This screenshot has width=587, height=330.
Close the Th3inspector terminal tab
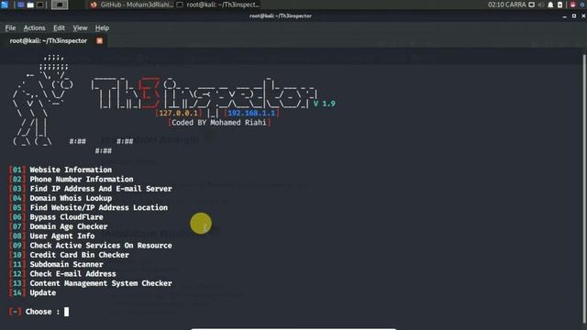[x=100, y=40]
